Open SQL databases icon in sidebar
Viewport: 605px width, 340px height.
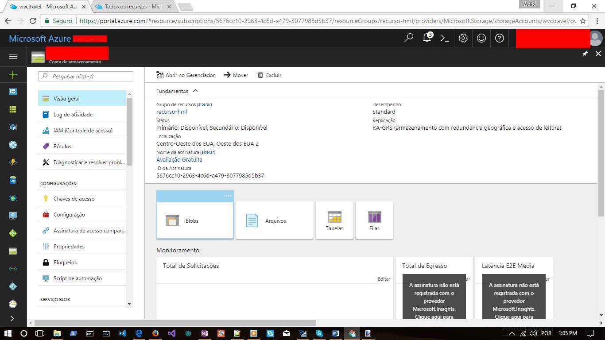click(13, 180)
